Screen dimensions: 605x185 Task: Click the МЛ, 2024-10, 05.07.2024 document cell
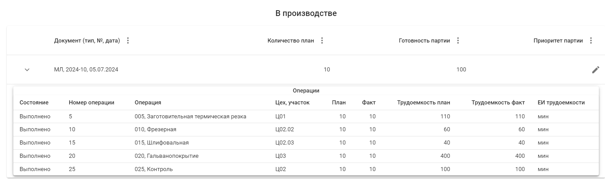tap(86, 70)
